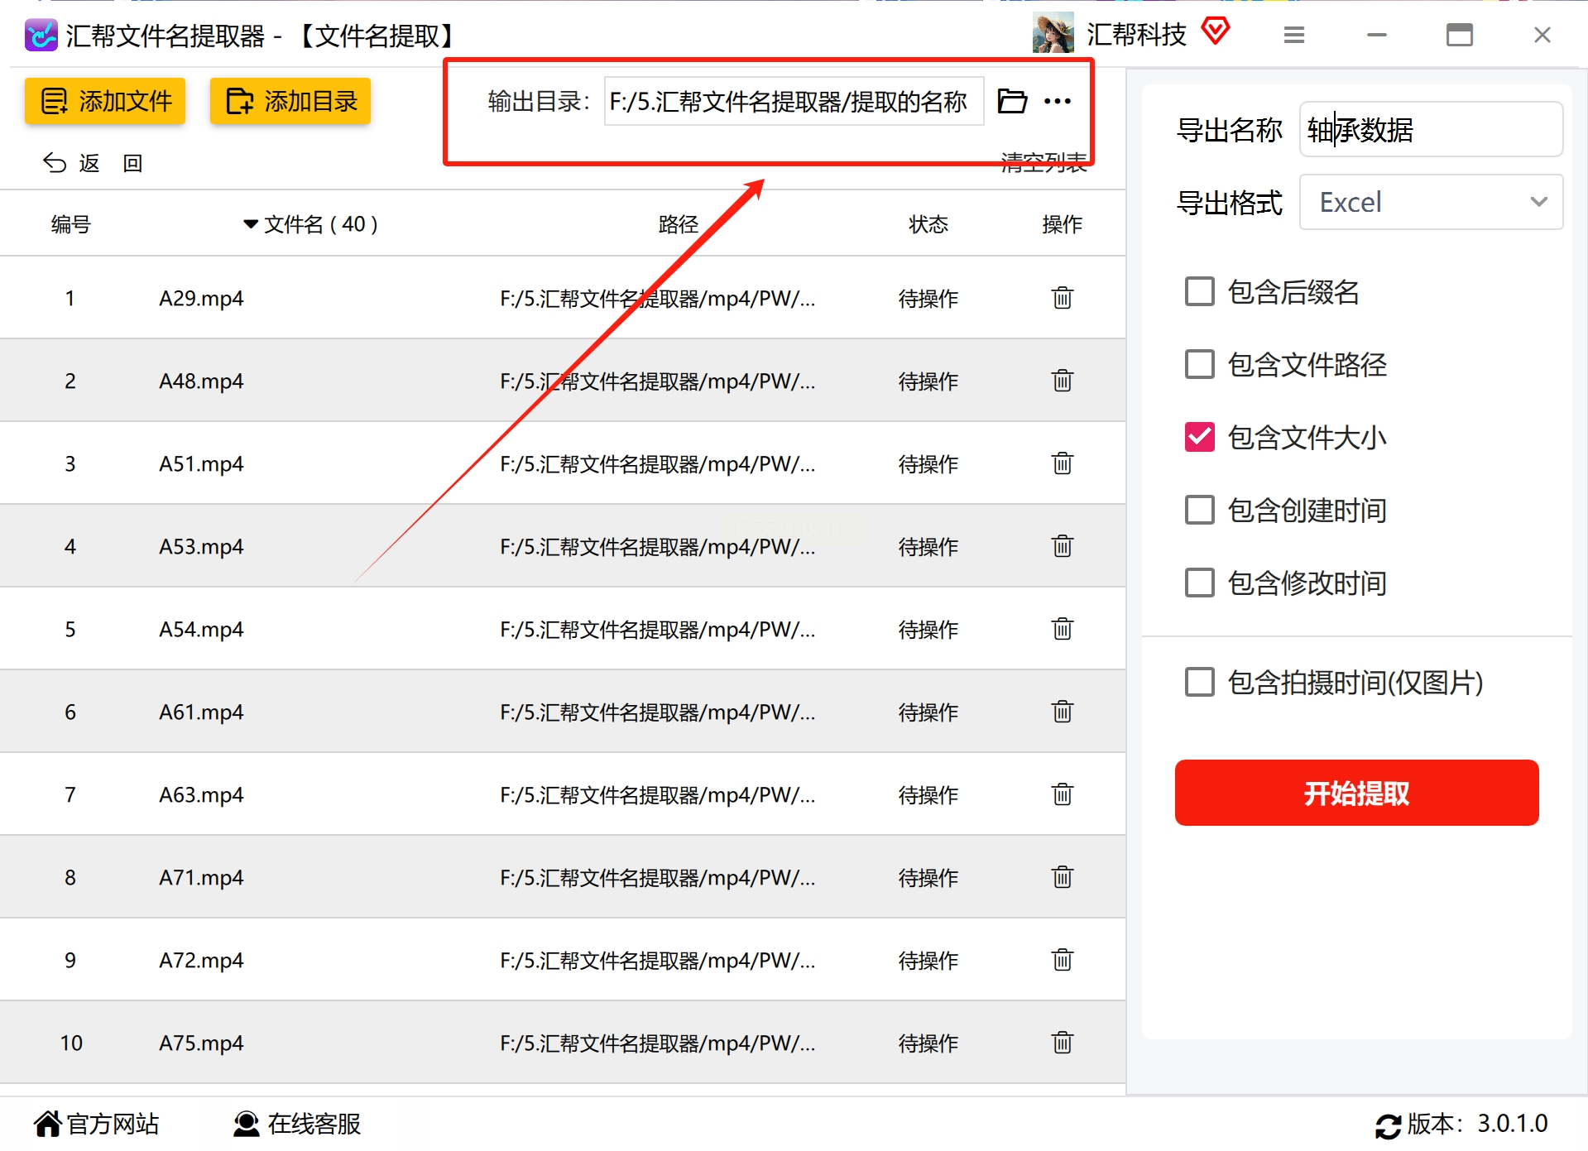Click the 汇帮科技 user avatar
This screenshot has width=1588, height=1151.
coord(1053,33)
